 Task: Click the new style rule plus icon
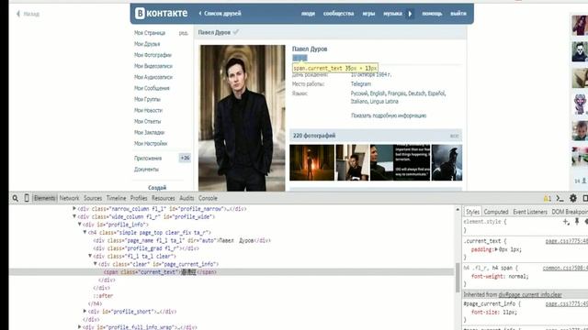click(566, 222)
